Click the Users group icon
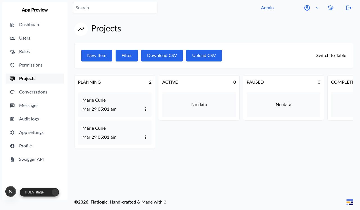Viewport: 360px width, 210px height. pyautogui.click(x=12, y=38)
